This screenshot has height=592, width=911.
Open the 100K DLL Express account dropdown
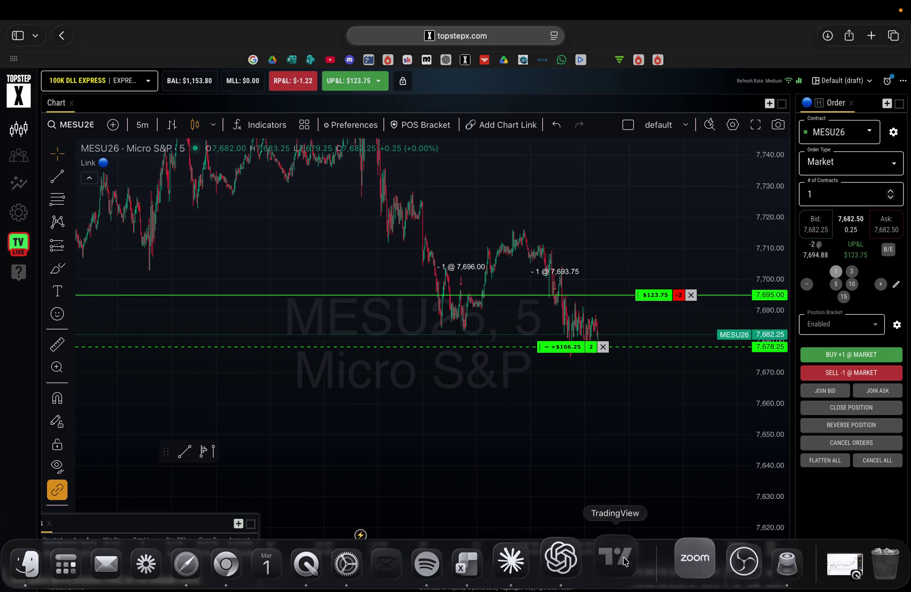(99, 81)
